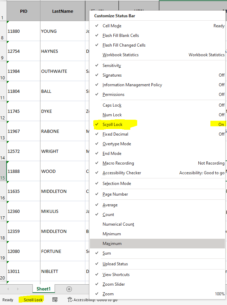The width and height of the screenshot is (227, 305).
Task: Select the YOUNG last name cell
Action: click(63, 31)
